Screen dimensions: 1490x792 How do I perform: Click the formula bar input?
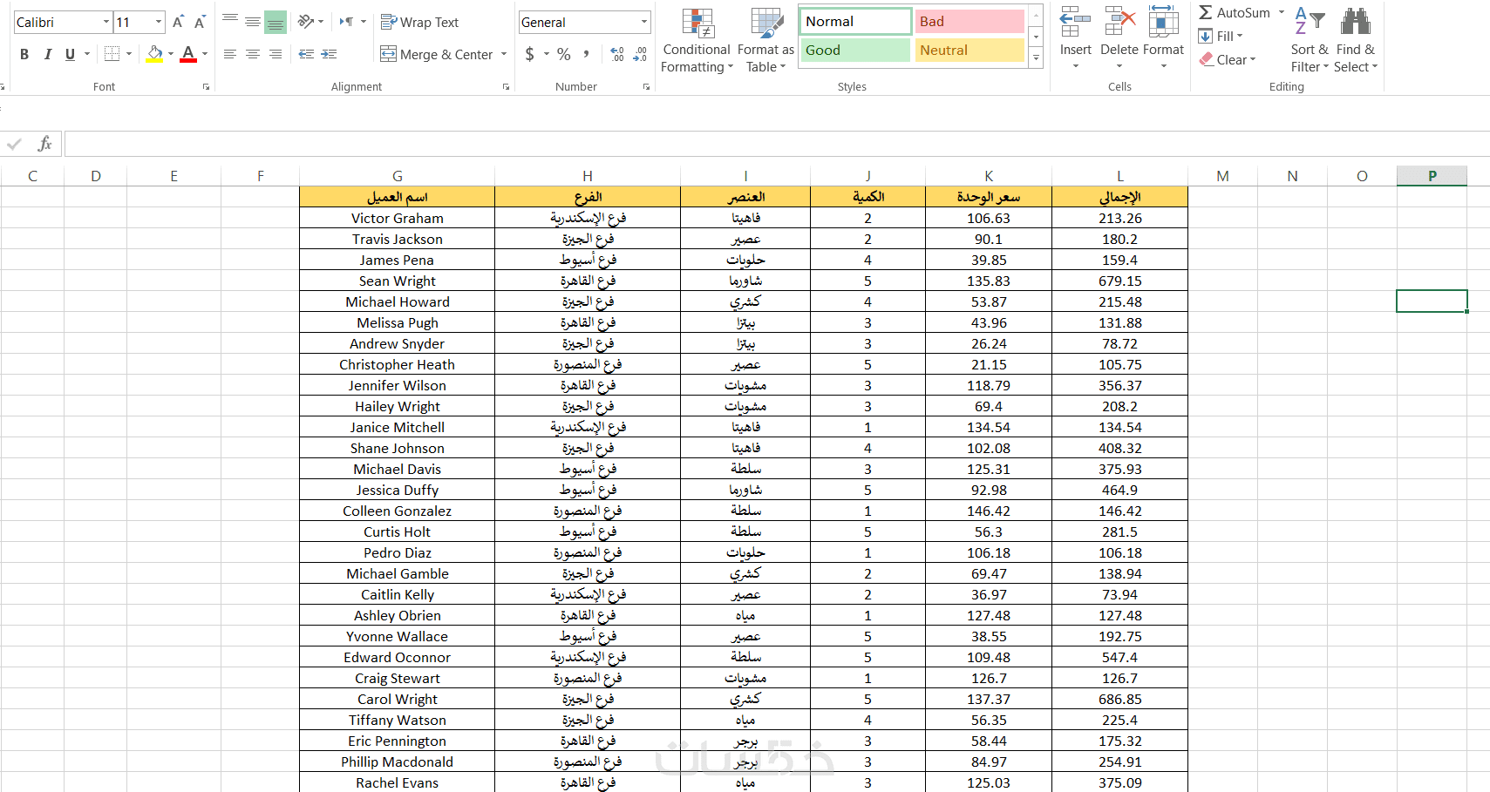coord(776,144)
